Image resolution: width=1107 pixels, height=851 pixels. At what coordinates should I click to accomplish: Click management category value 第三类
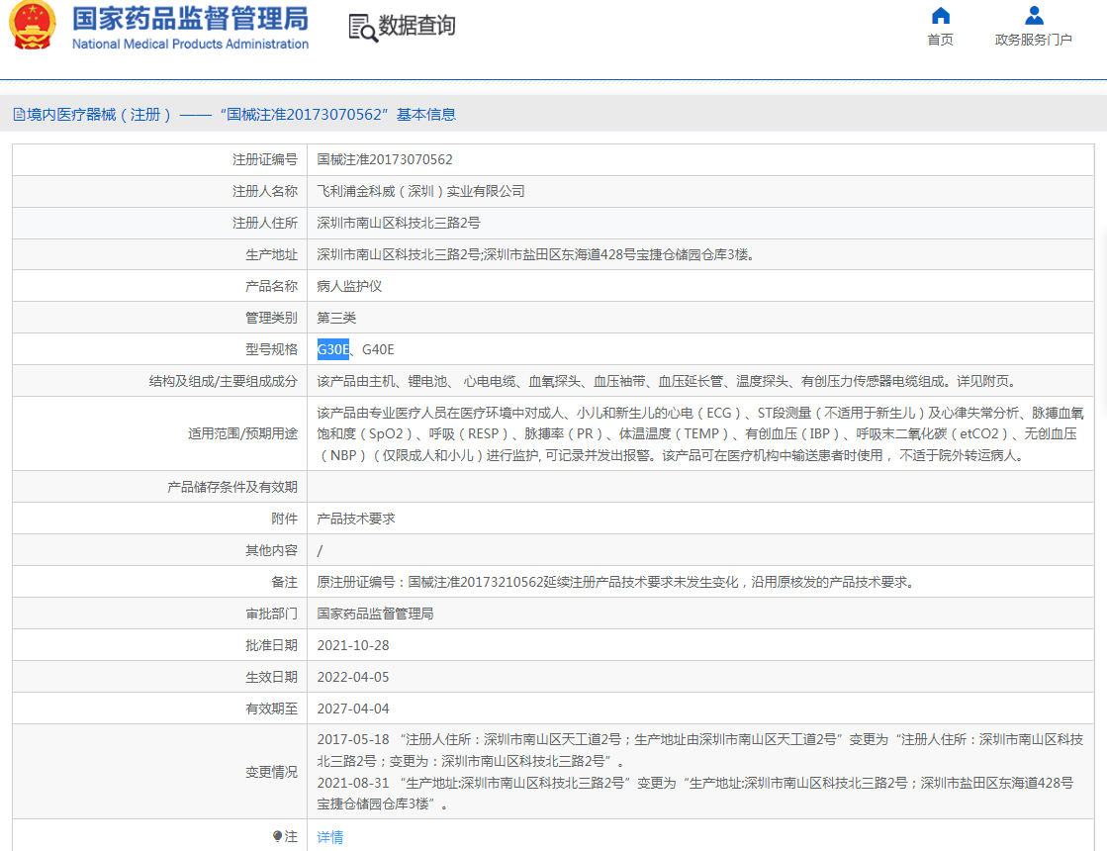[x=336, y=318]
